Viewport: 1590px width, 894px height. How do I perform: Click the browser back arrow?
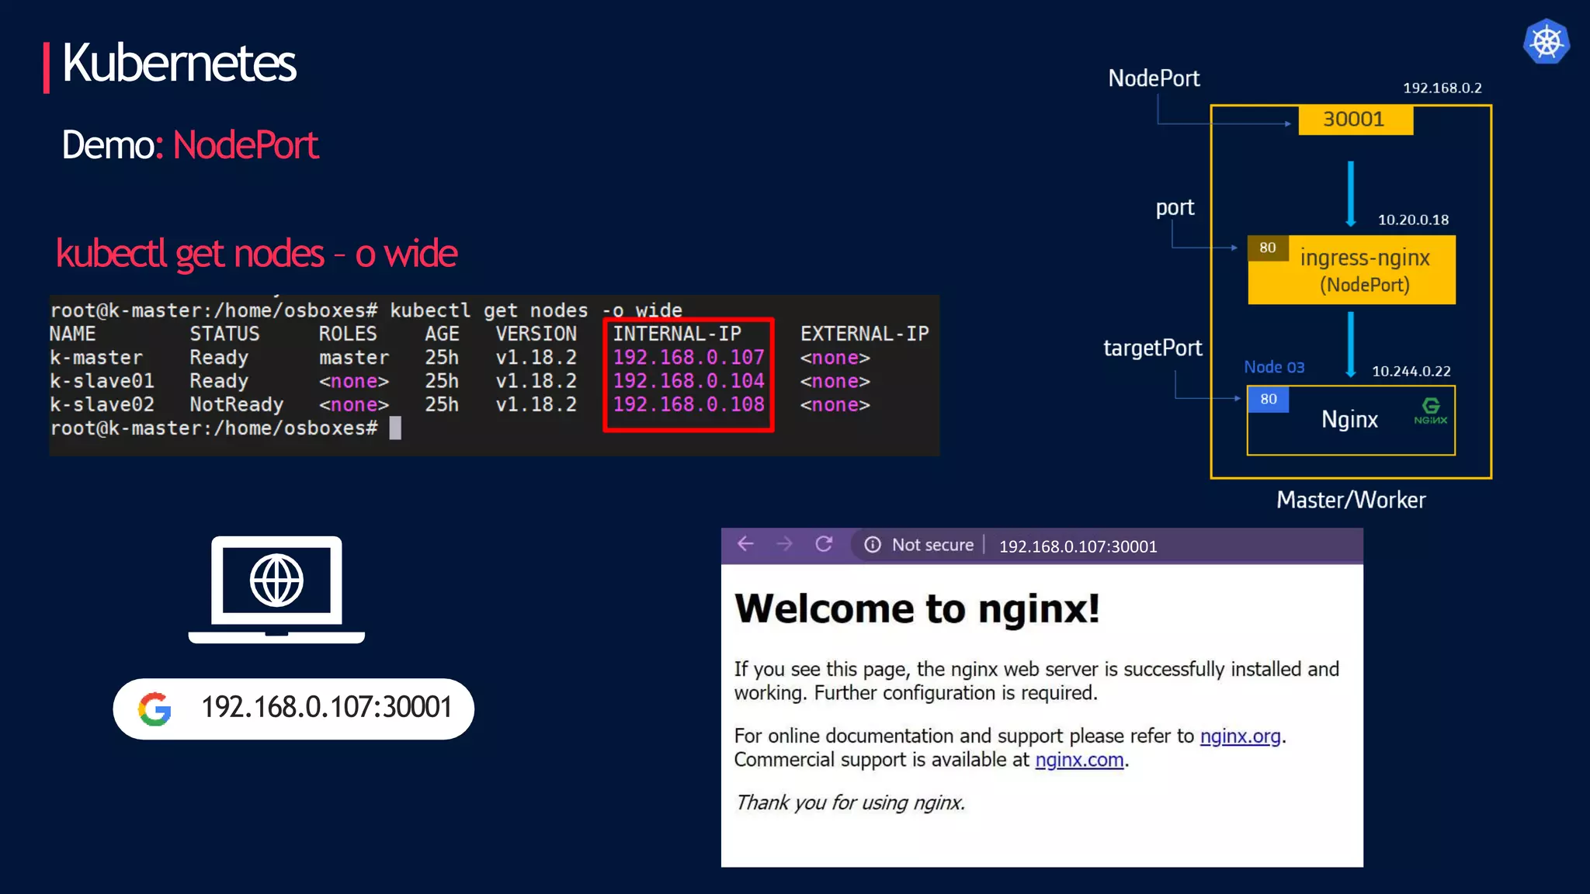(x=746, y=544)
